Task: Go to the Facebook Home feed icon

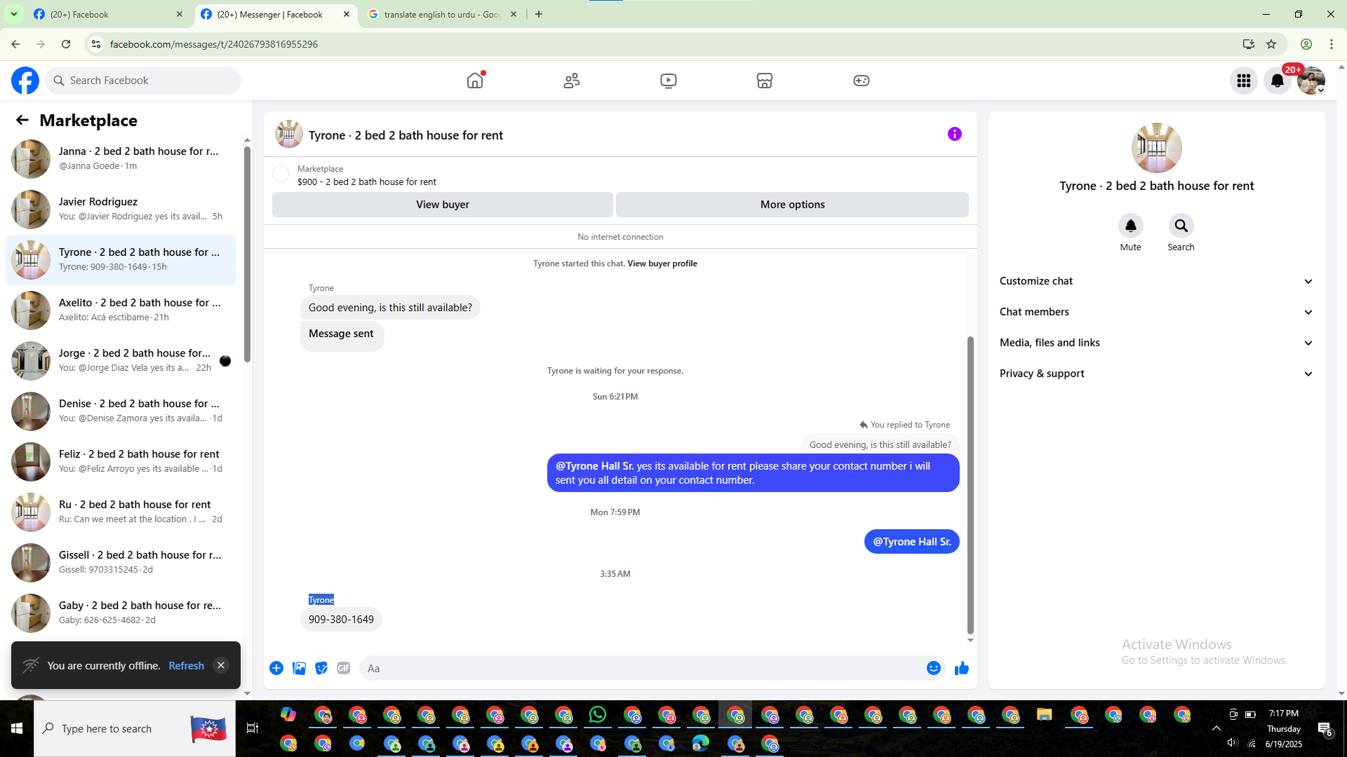Action: [x=475, y=81]
